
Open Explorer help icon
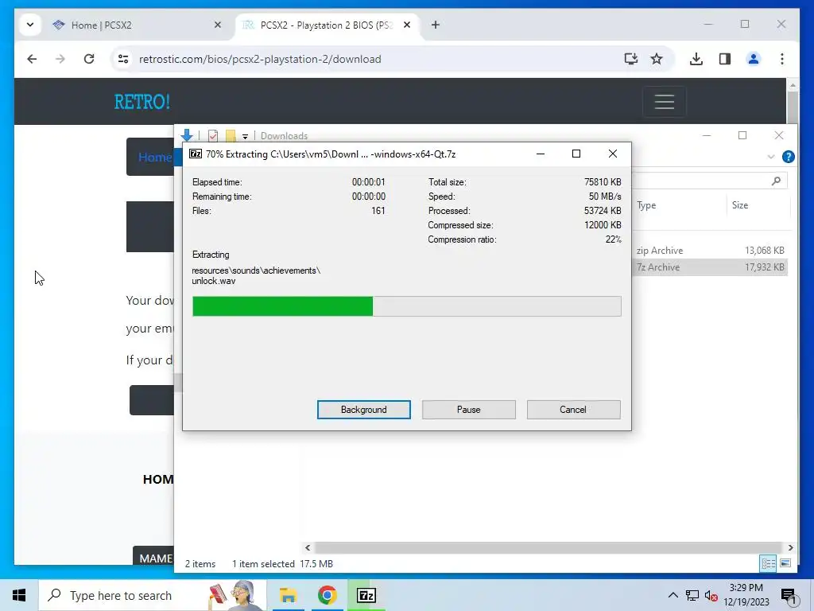[788, 157]
